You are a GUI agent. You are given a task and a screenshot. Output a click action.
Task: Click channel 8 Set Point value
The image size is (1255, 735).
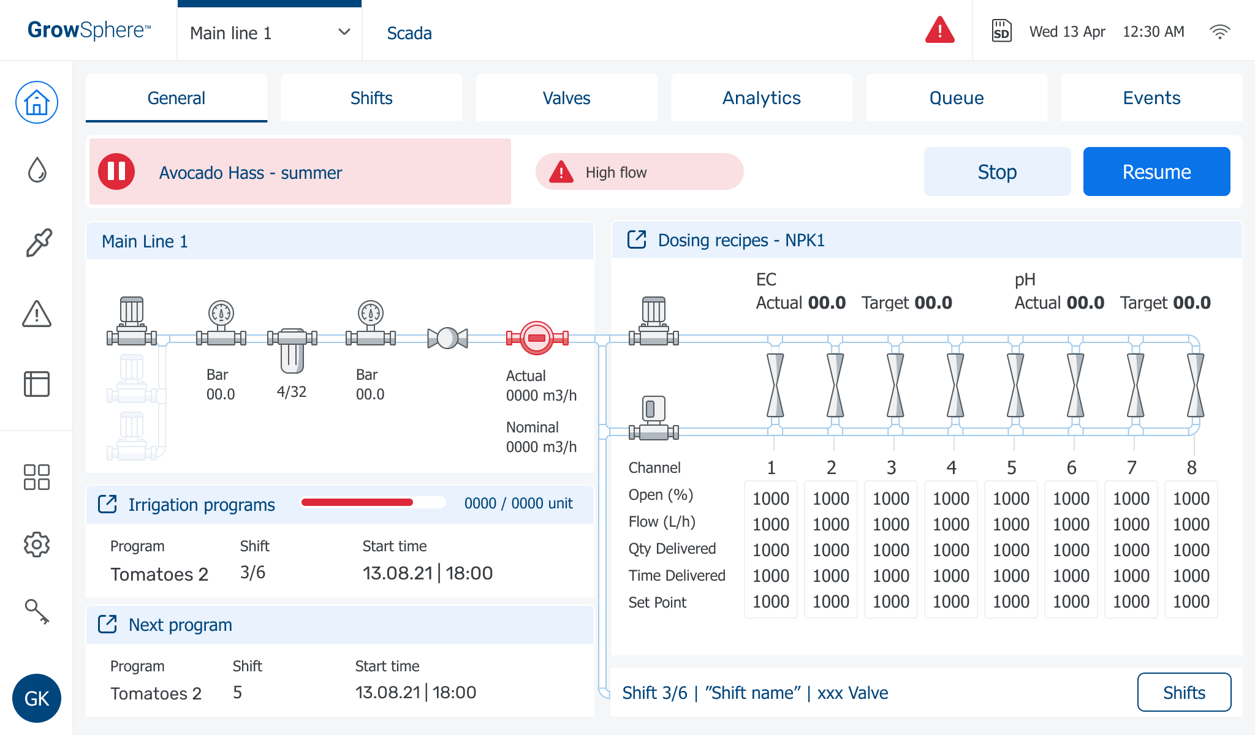tap(1191, 601)
